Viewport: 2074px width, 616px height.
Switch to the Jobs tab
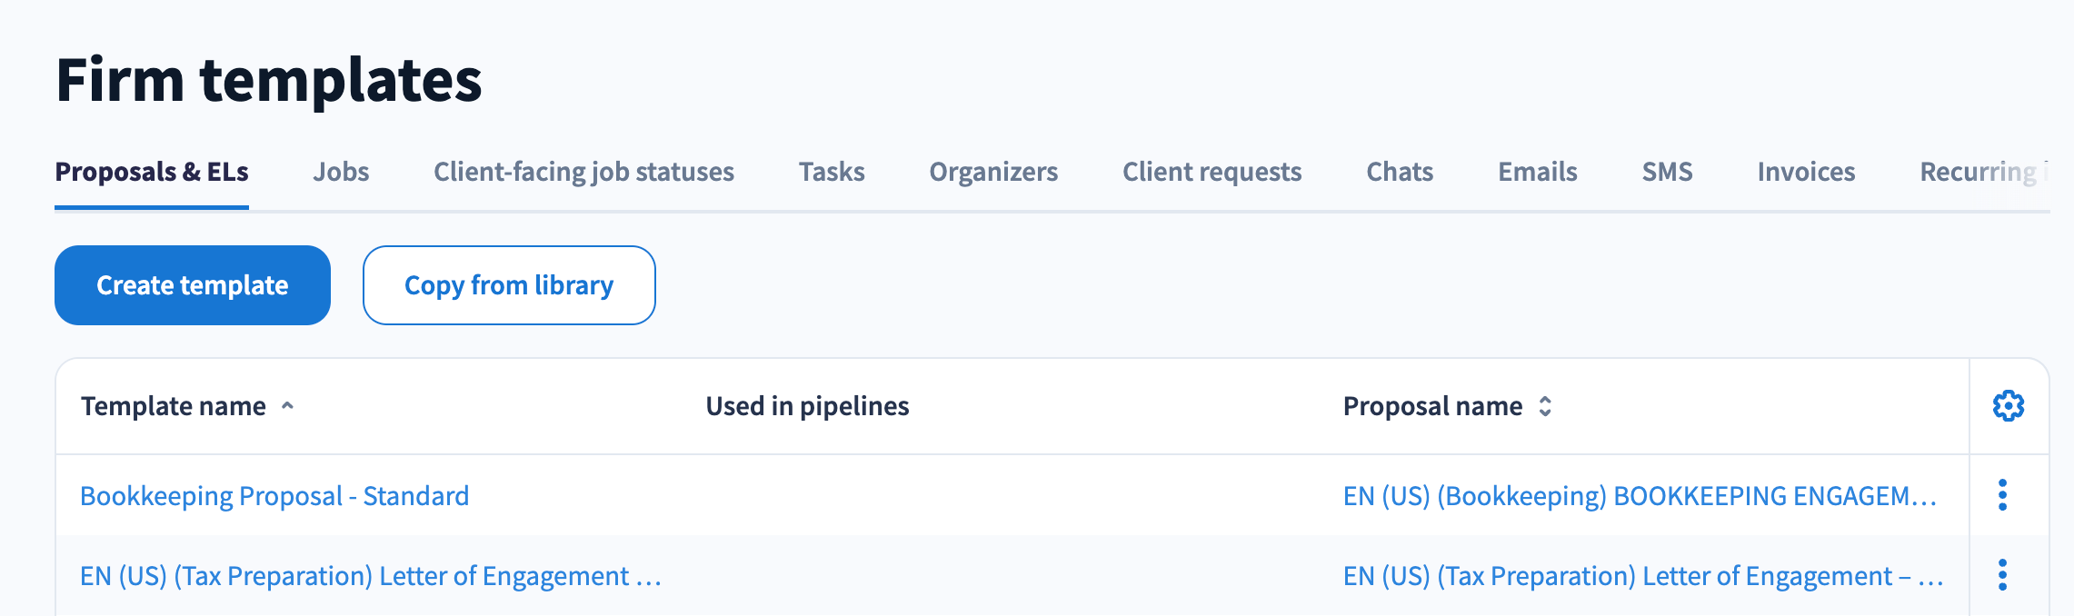[341, 172]
